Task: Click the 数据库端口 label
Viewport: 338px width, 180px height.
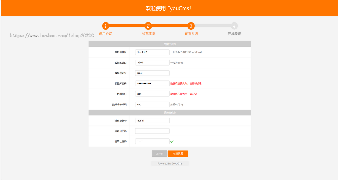Action: coord(121,63)
